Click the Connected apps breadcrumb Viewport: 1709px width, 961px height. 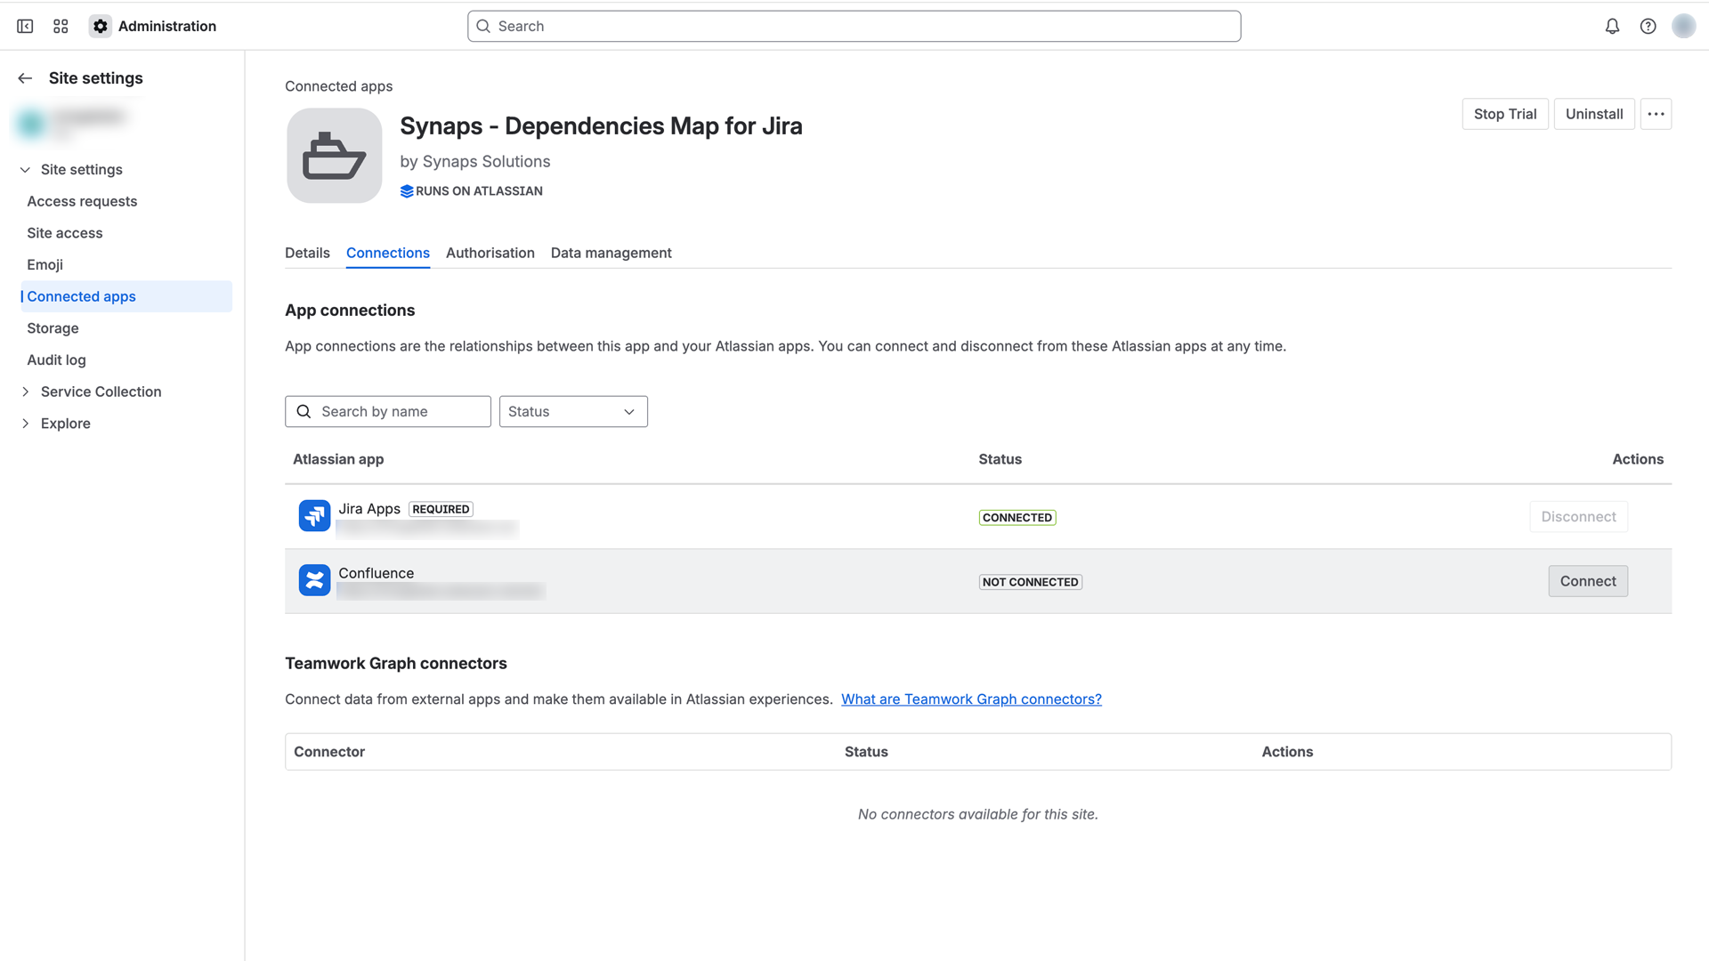pos(338,86)
